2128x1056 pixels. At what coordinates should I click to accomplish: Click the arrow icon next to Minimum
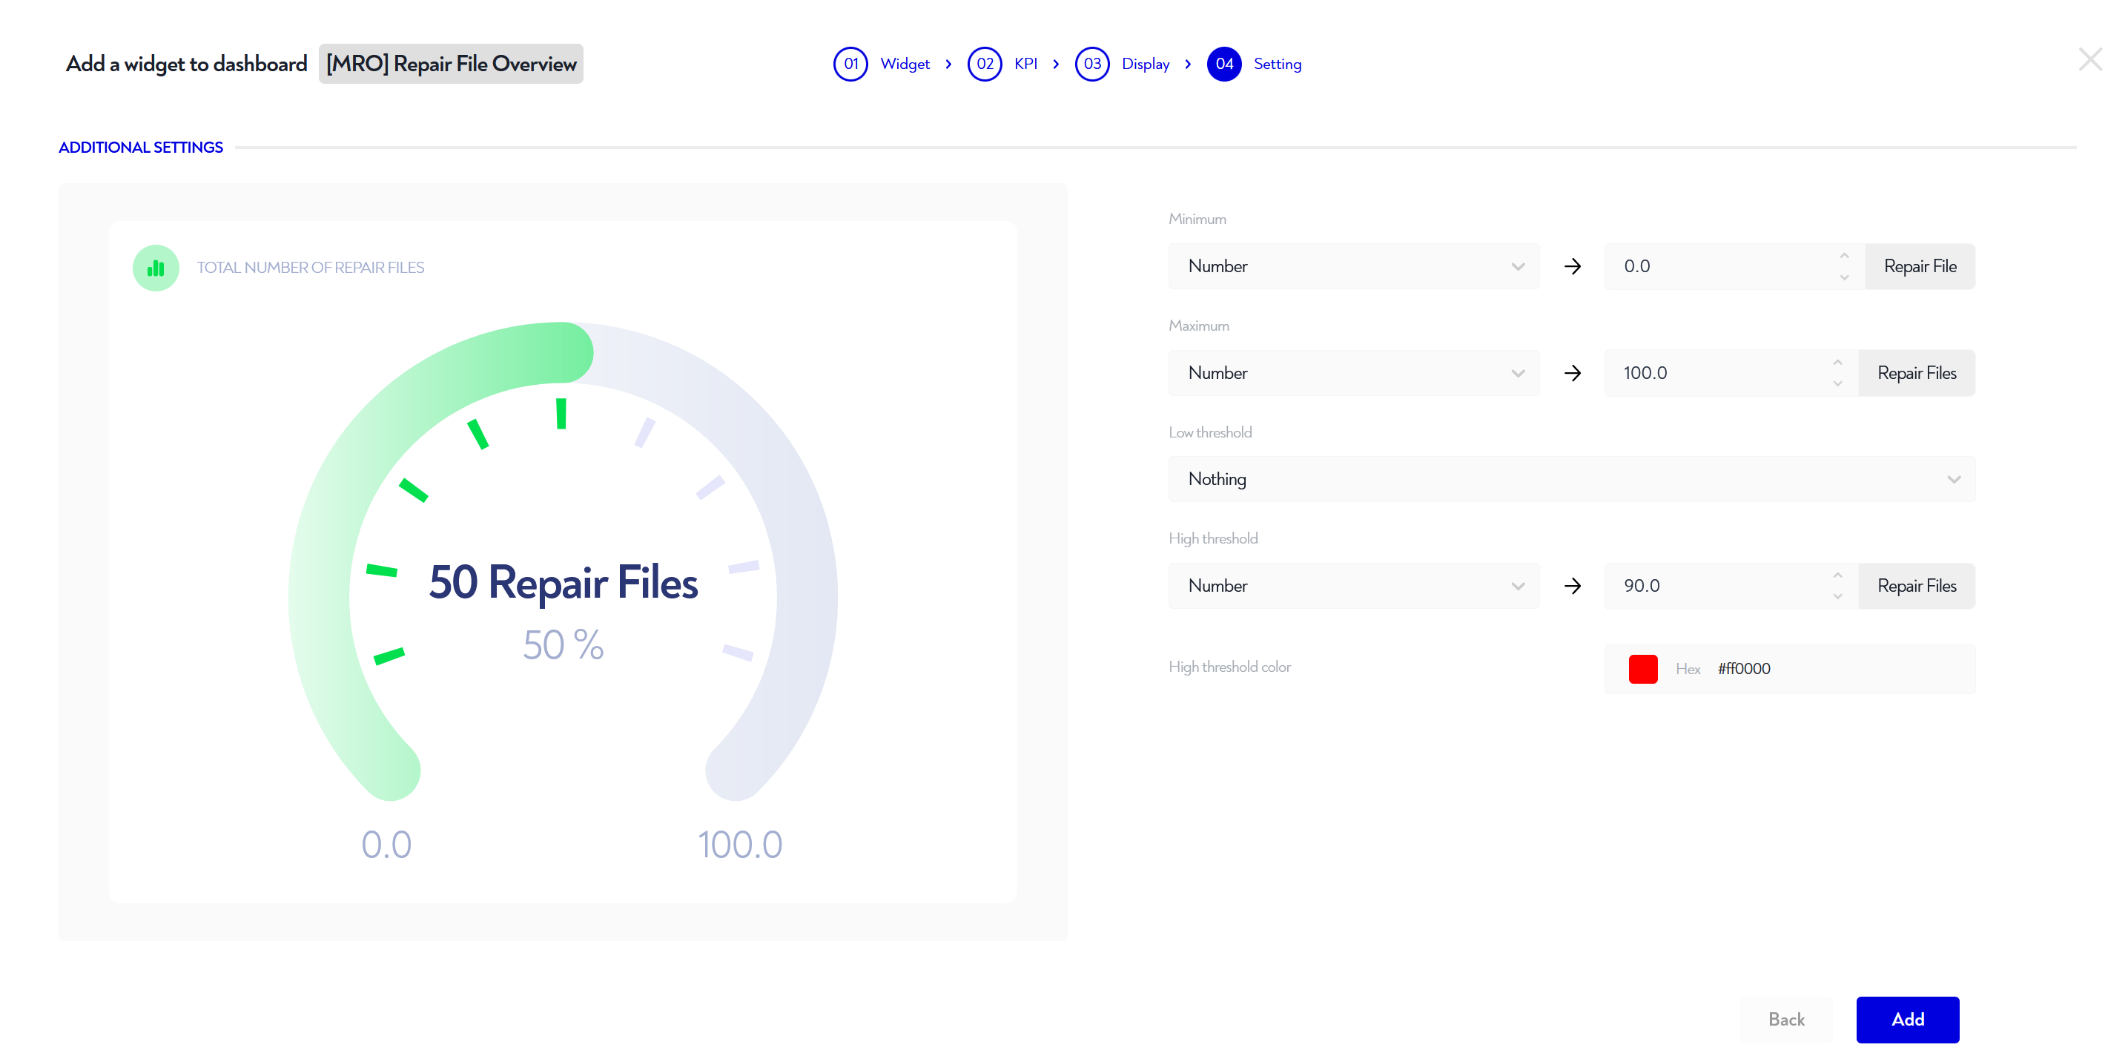tap(1573, 266)
